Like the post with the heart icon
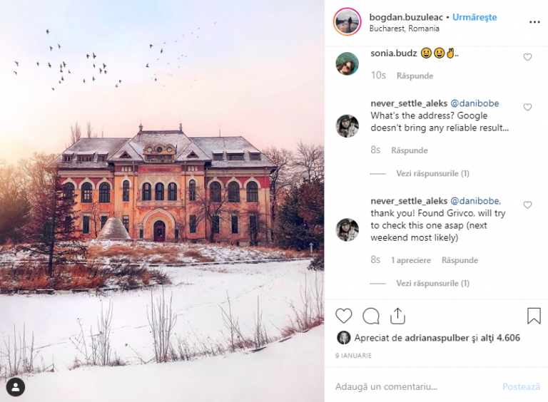Viewport: 548px width, 402px height. tap(343, 316)
